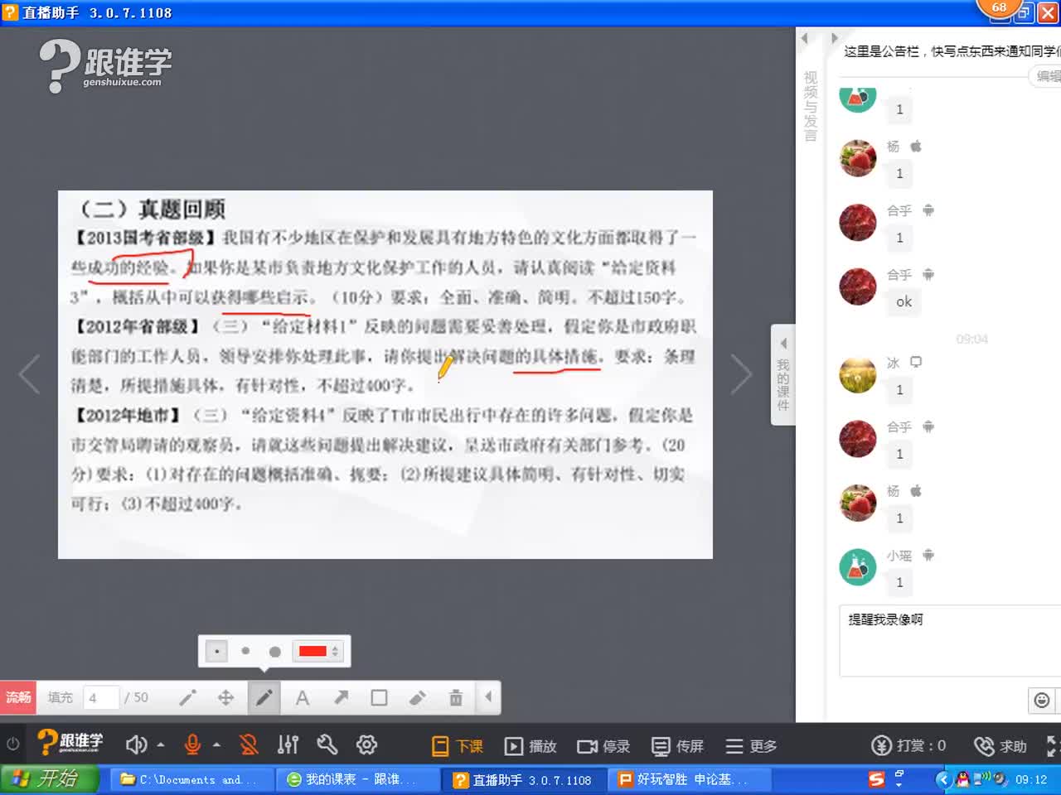Viewport: 1061px width, 795px height.
Task: Collapse the drawing toolbar with left arrow
Action: 488,697
